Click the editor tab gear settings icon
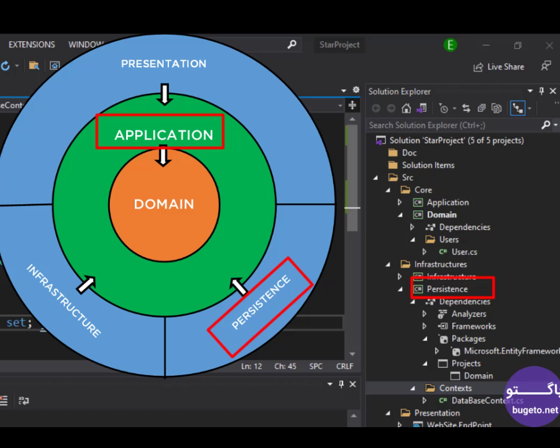This screenshot has width=560, height=448. 356,90
